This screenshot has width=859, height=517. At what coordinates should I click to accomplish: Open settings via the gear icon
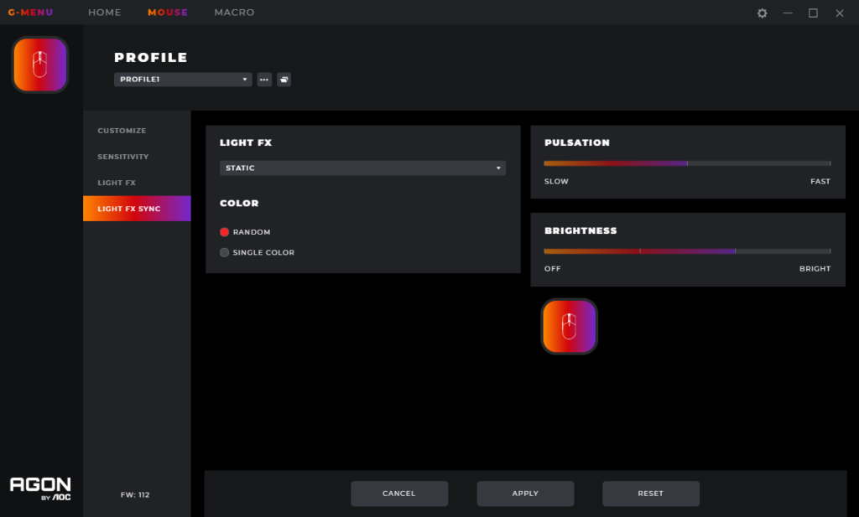(x=762, y=13)
